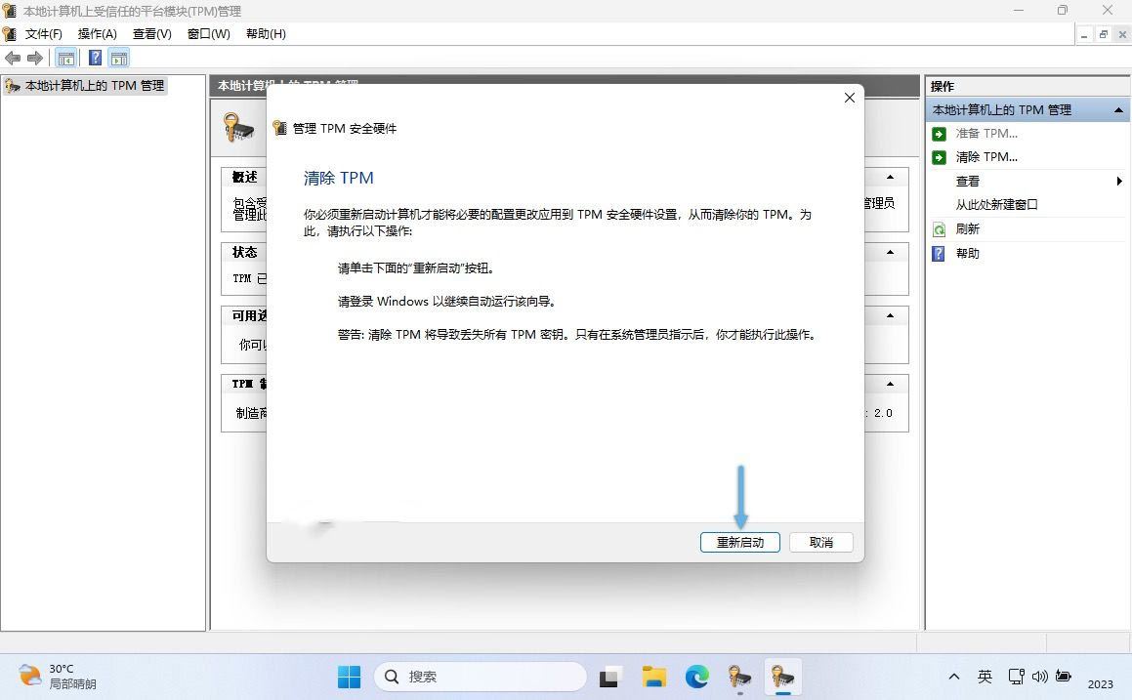Click the 准备 TPM... action in the right pane
1132x700 pixels.
985,134
